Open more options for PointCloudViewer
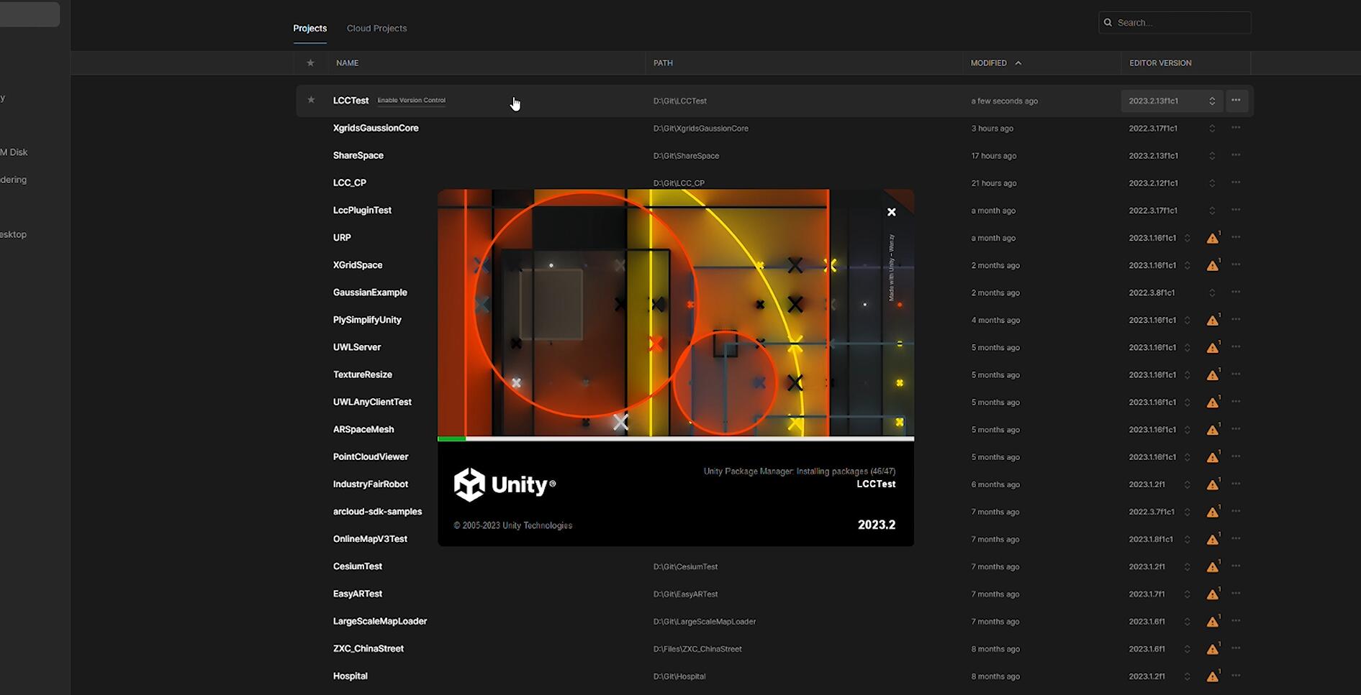This screenshot has width=1361, height=695. click(1236, 456)
